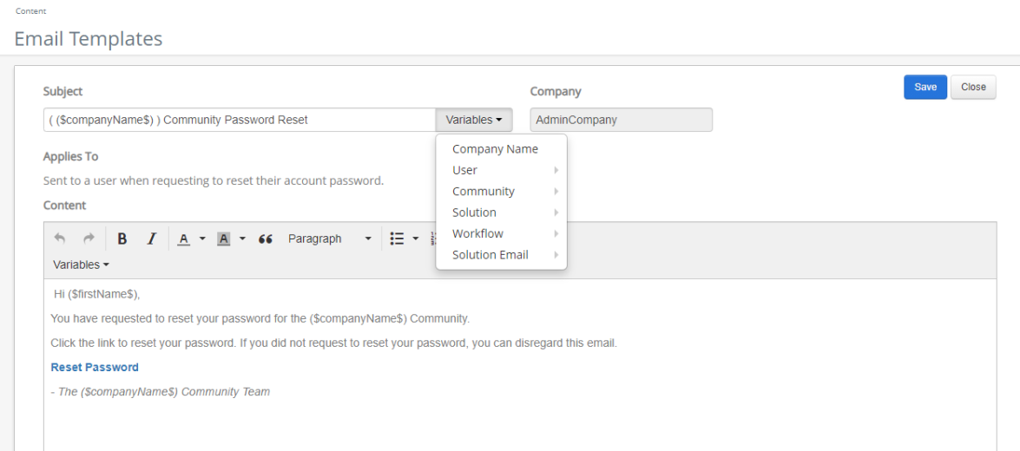Insert a block quote
This screenshot has width=1020, height=451.
click(x=266, y=239)
